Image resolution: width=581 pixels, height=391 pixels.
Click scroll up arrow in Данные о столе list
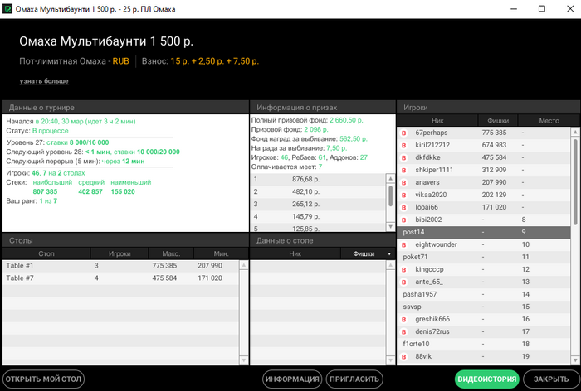tap(391, 265)
